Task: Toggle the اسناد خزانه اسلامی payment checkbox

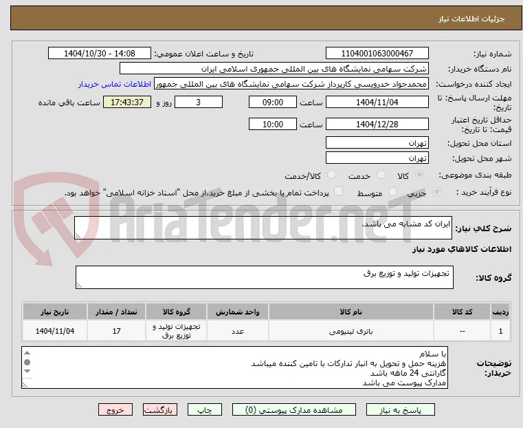Action: [338, 191]
